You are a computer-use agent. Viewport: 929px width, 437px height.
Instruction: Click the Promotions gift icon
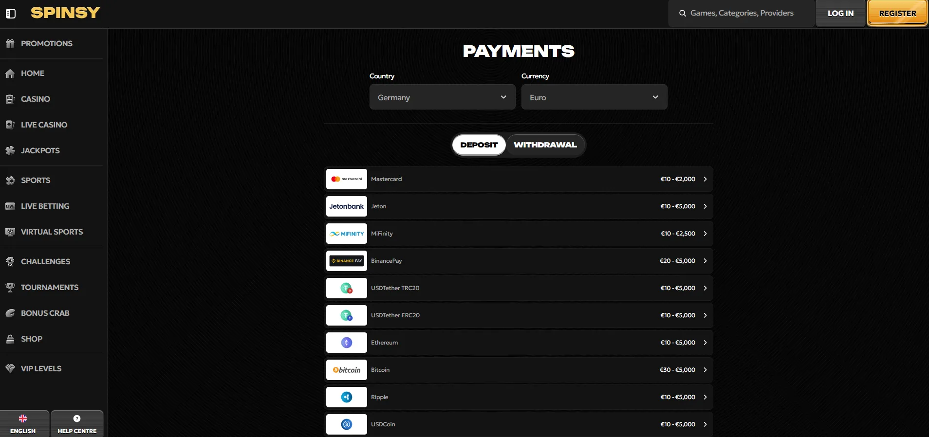10,44
